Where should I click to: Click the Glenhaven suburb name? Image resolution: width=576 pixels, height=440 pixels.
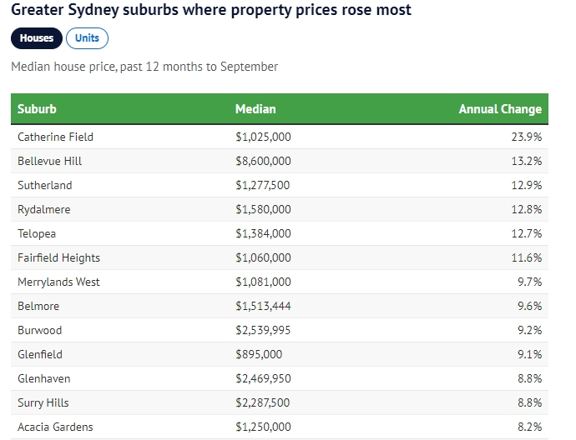pos(44,378)
